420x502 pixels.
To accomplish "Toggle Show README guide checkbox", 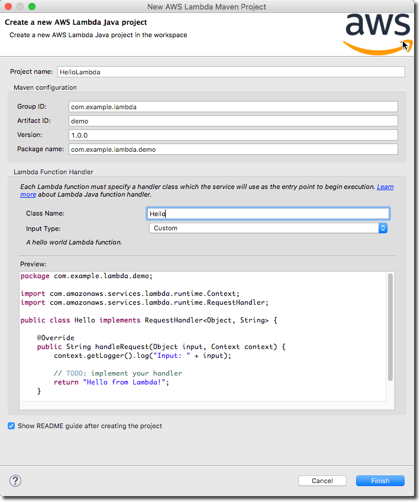I will pyautogui.click(x=11, y=426).
